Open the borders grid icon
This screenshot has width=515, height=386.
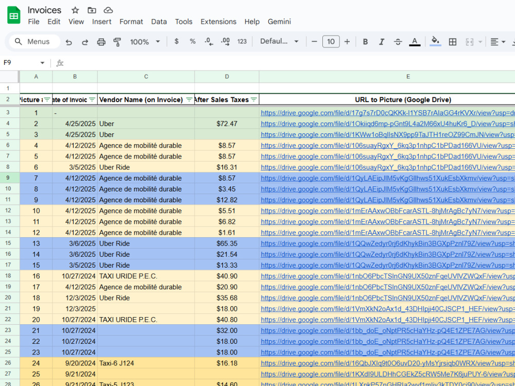(453, 42)
